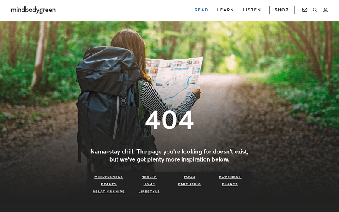
Task: Visit the PARENTING category link
Action: coord(189,184)
